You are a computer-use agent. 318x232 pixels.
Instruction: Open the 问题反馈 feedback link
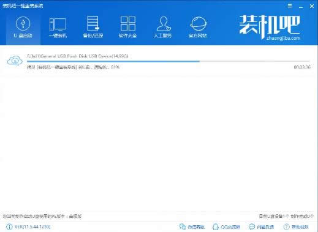pos(265,227)
